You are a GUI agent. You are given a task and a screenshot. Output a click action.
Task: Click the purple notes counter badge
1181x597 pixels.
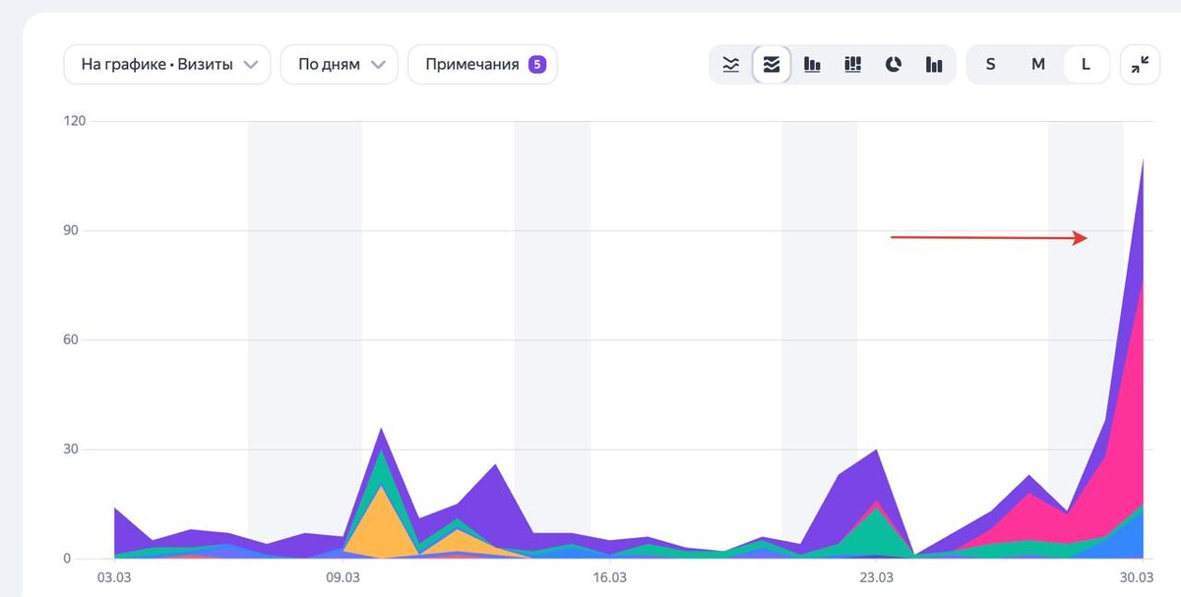pos(536,65)
